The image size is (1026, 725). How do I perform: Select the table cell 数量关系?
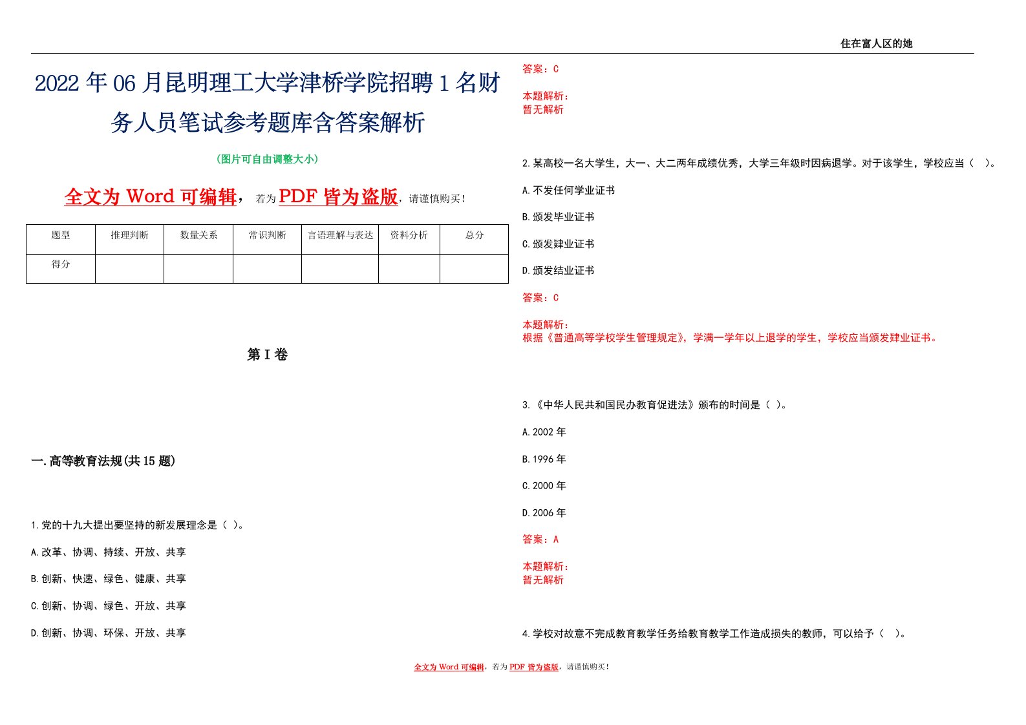pos(198,239)
